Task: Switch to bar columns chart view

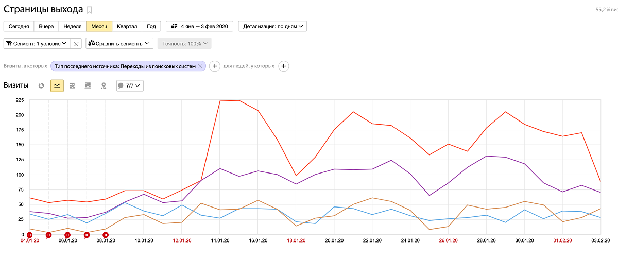Action: coord(88,85)
